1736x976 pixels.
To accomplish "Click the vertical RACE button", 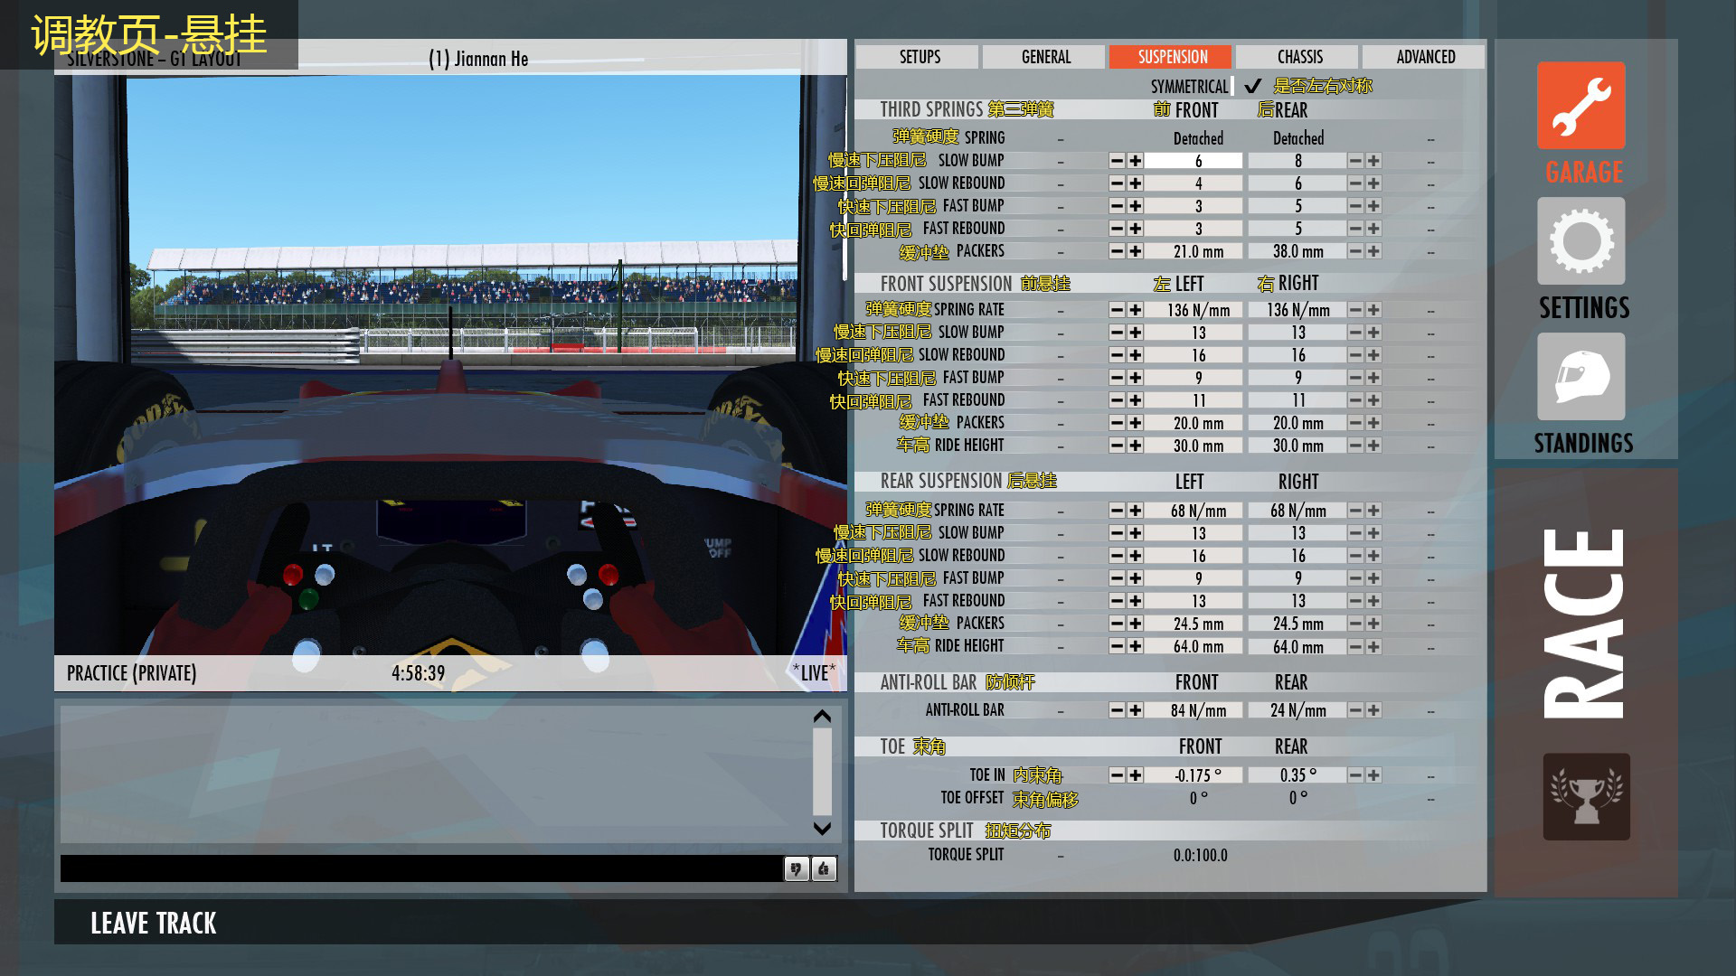I will pos(1584,624).
